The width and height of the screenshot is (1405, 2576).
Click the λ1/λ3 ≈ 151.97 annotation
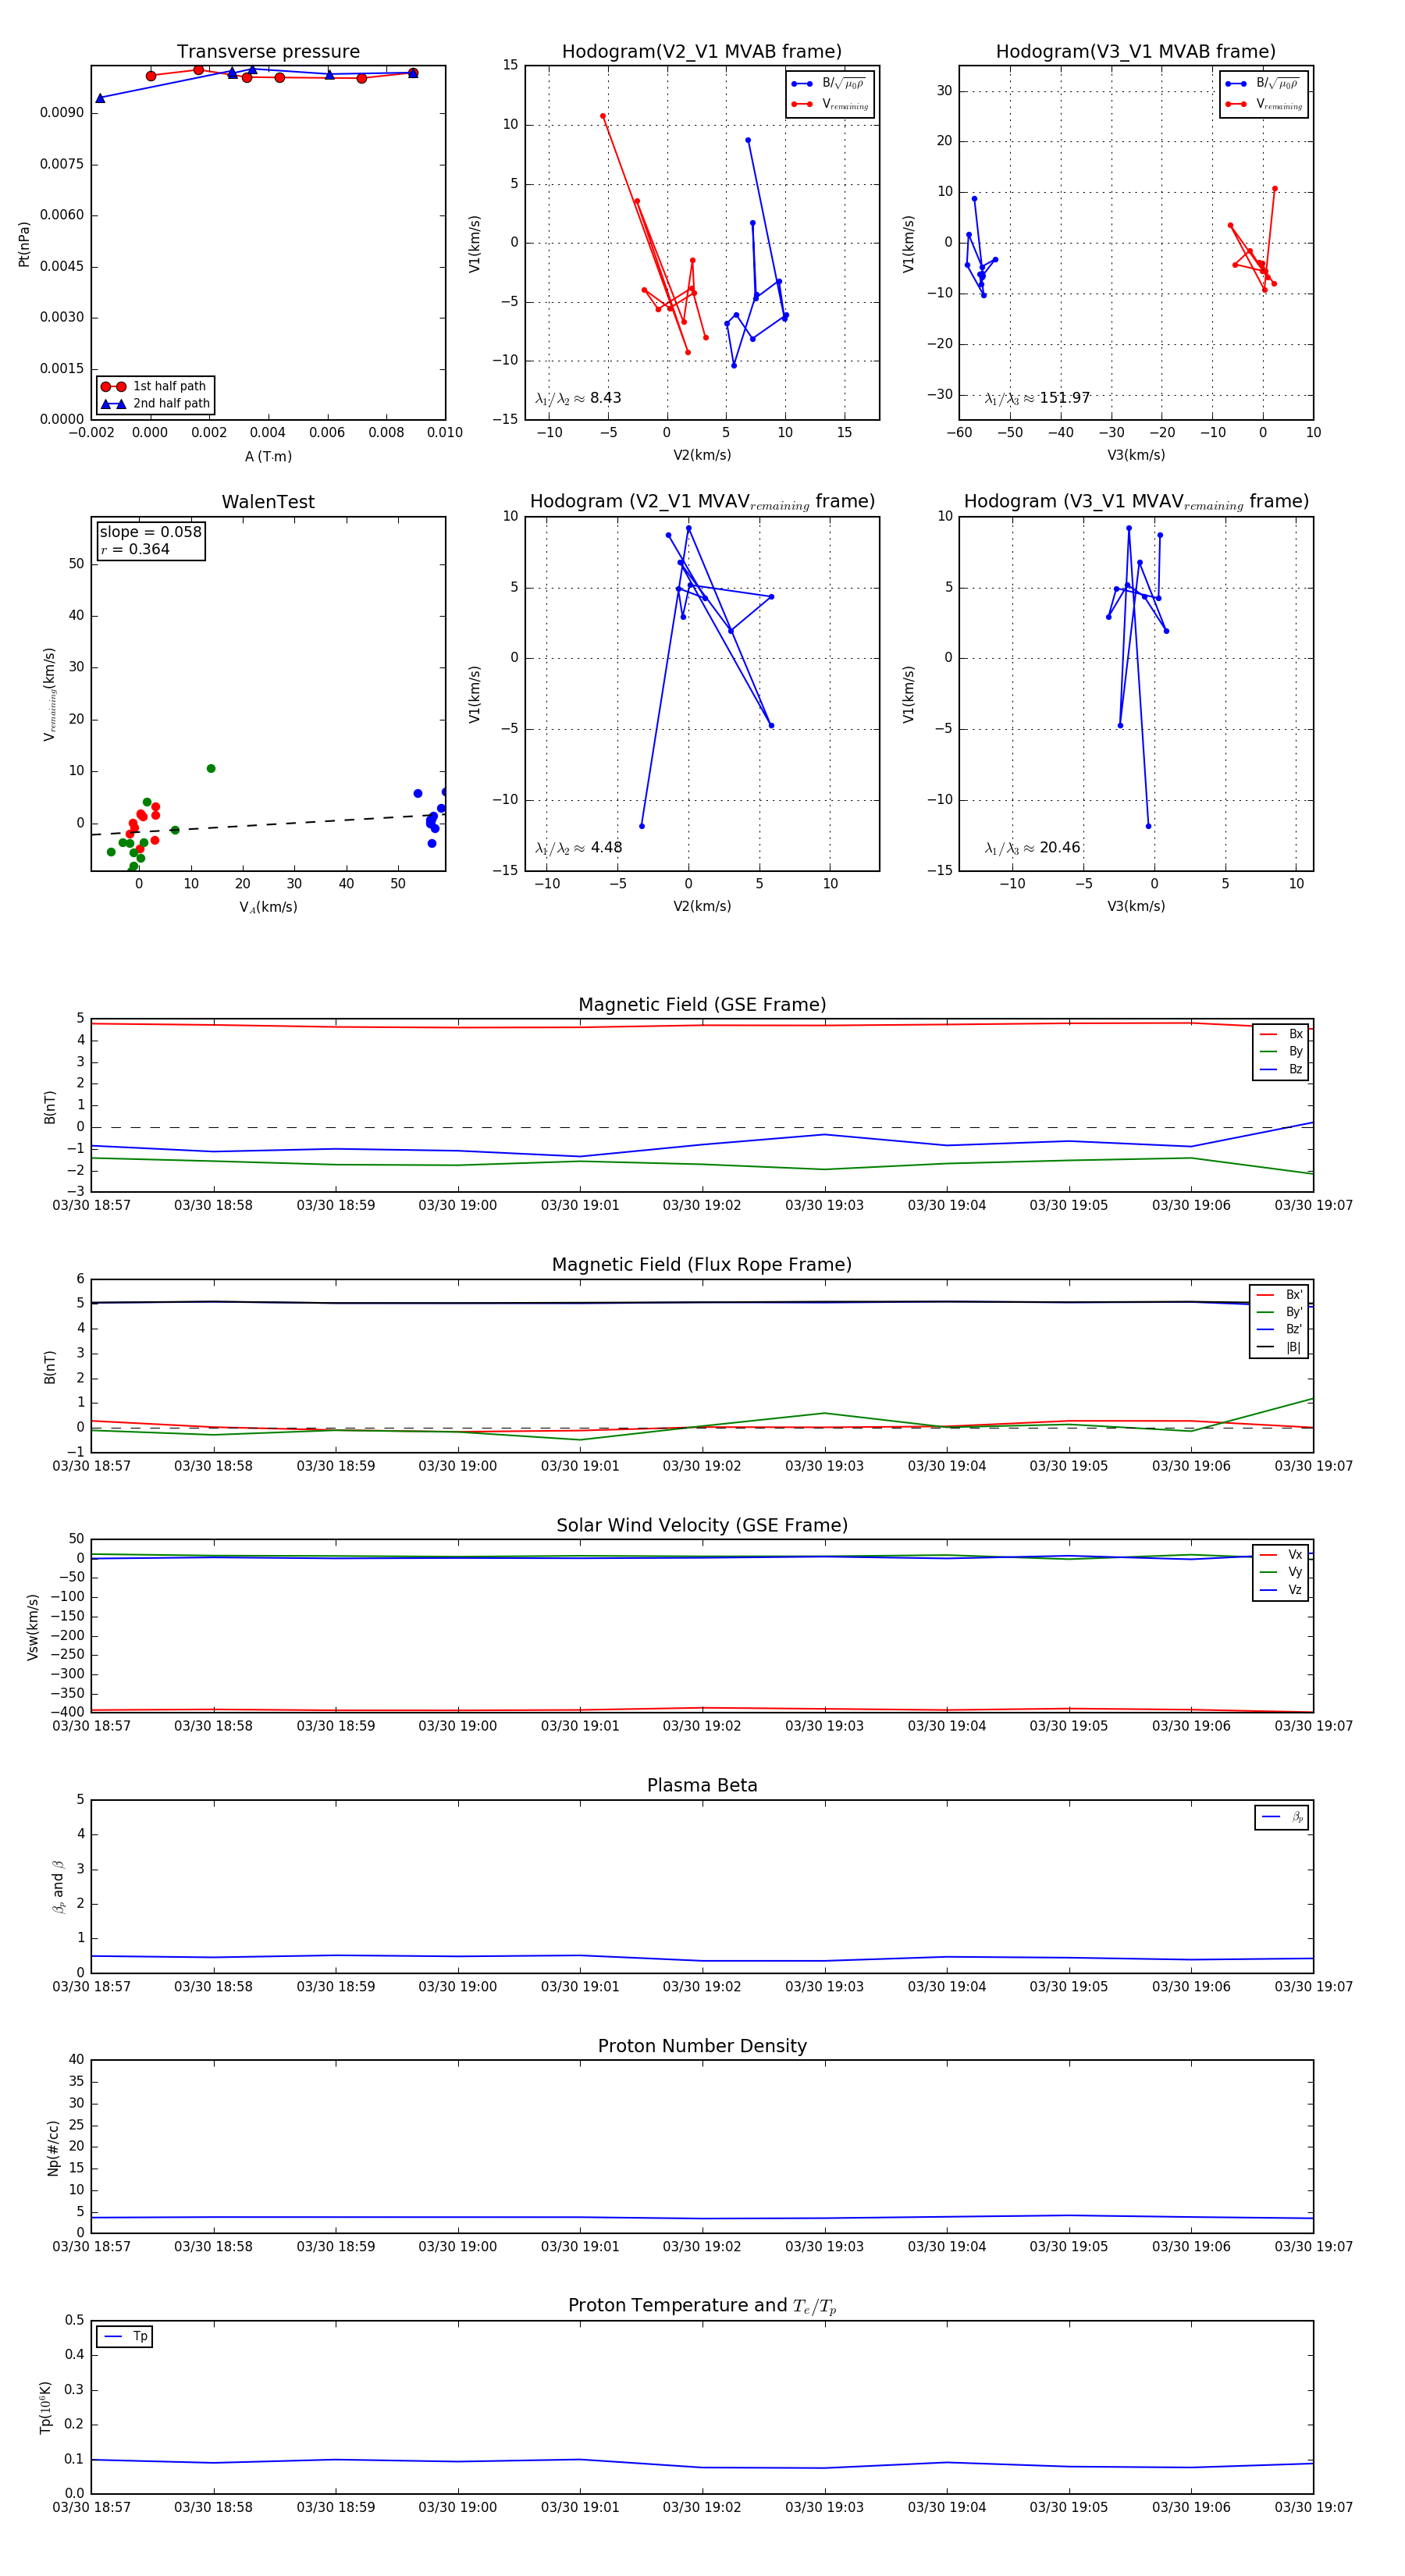(1037, 398)
